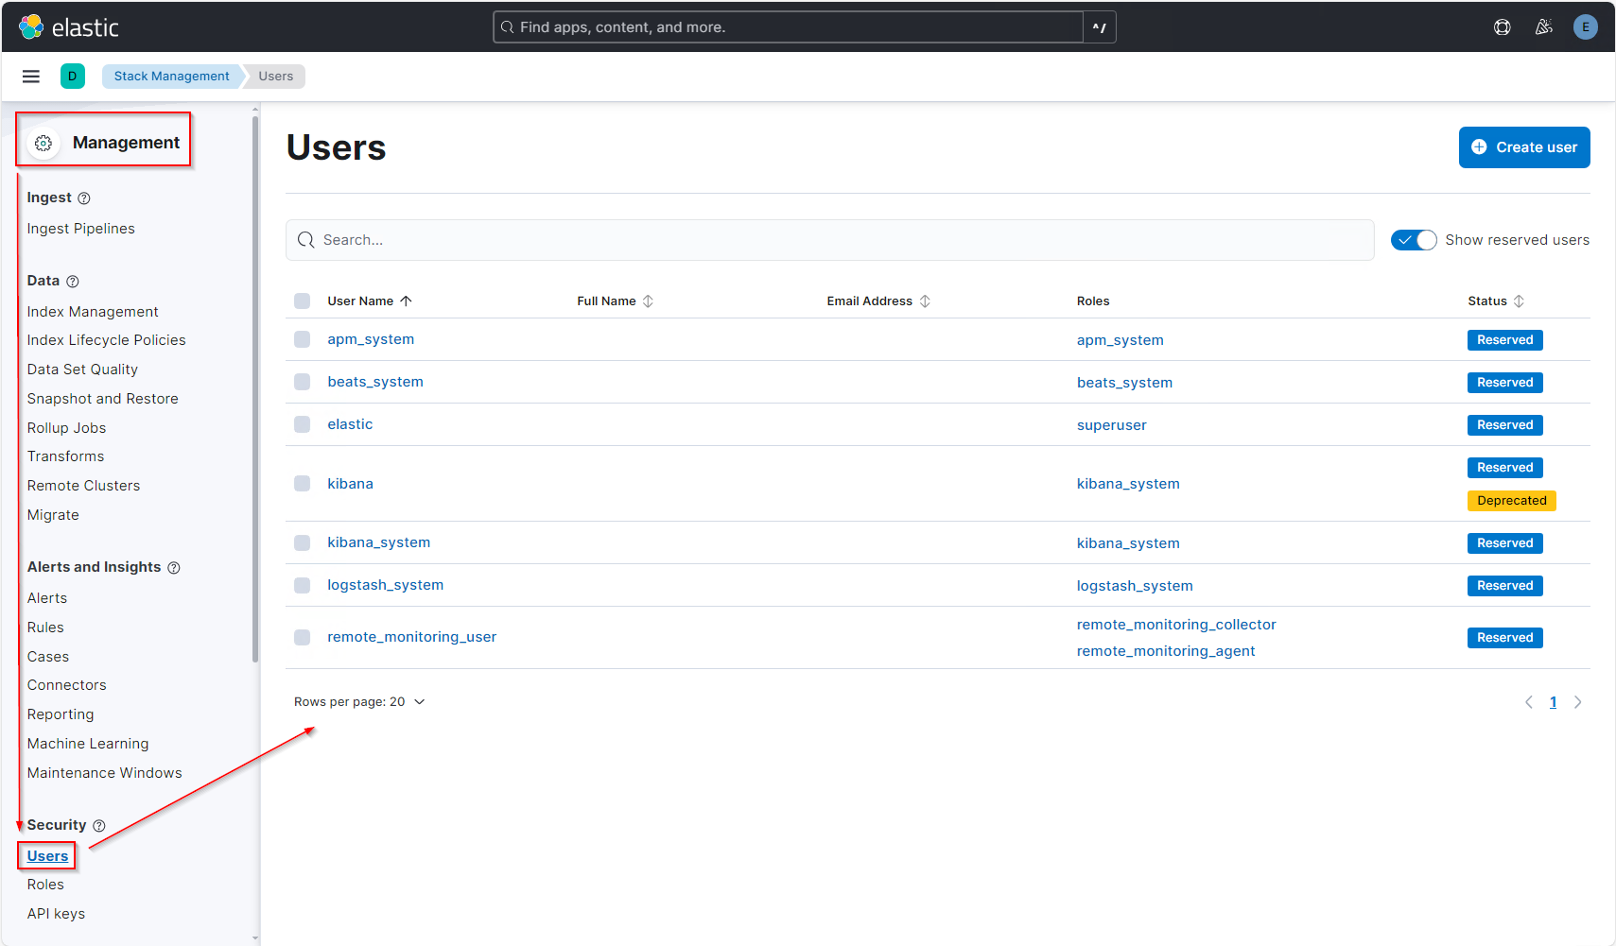Click the Security section help icon

pos(99,826)
